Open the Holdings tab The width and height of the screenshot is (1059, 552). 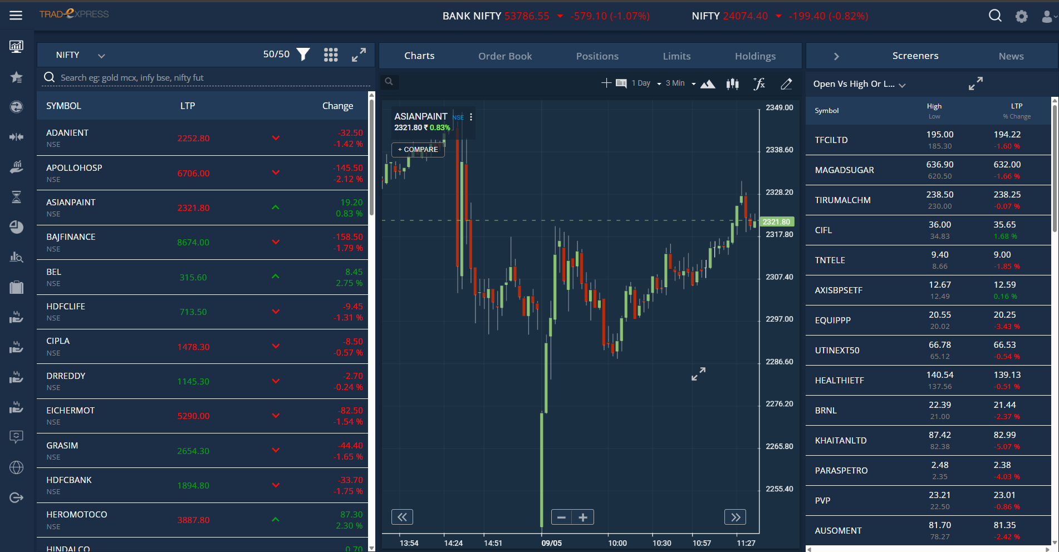pyautogui.click(x=755, y=56)
